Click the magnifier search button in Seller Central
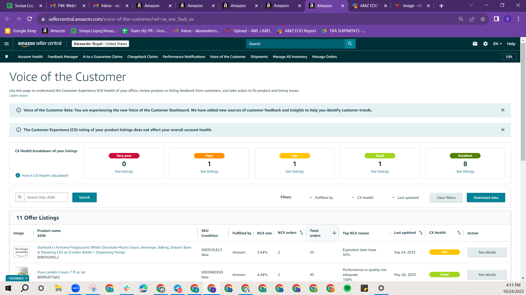This screenshot has width=526, height=295. 350,44
